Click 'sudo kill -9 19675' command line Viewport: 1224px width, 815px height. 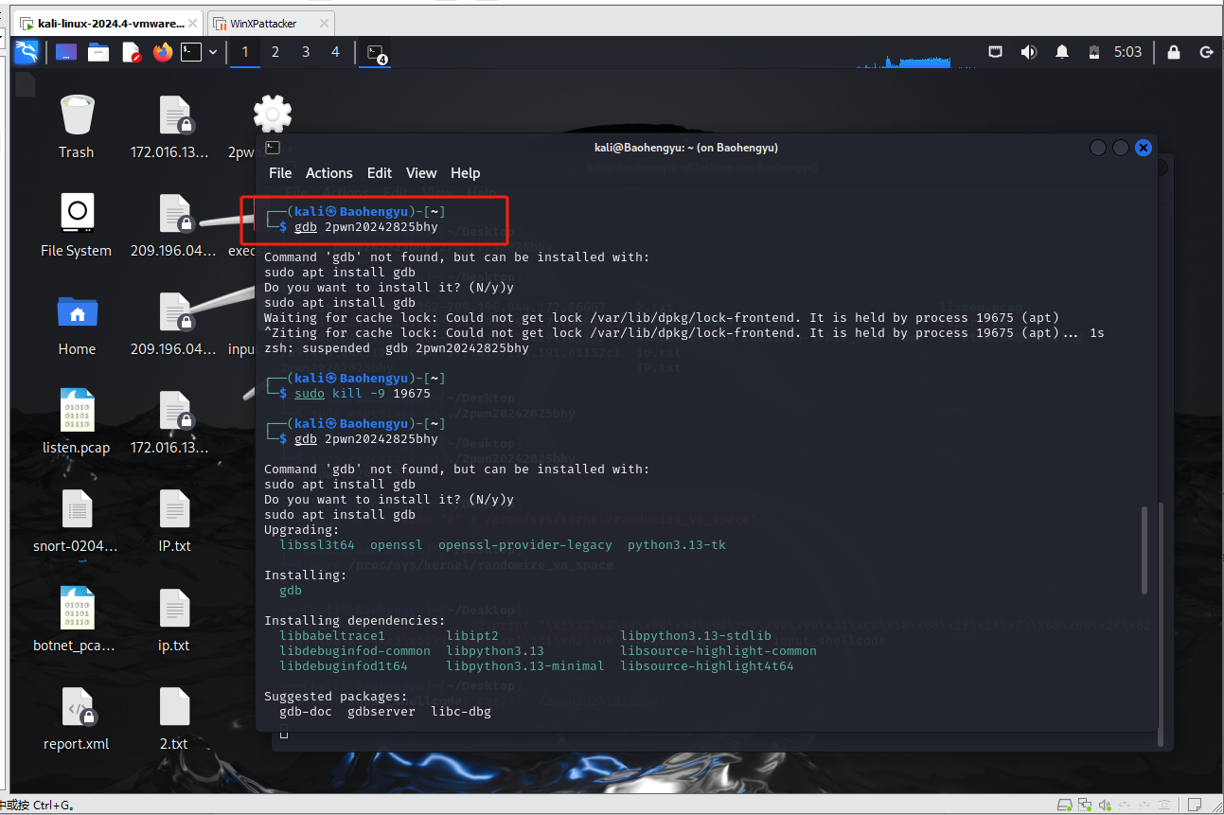coord(363,393)
